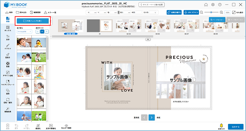Click the page strip horizontal scrollbar
The image size is (246, 131).
pos(103,36)
